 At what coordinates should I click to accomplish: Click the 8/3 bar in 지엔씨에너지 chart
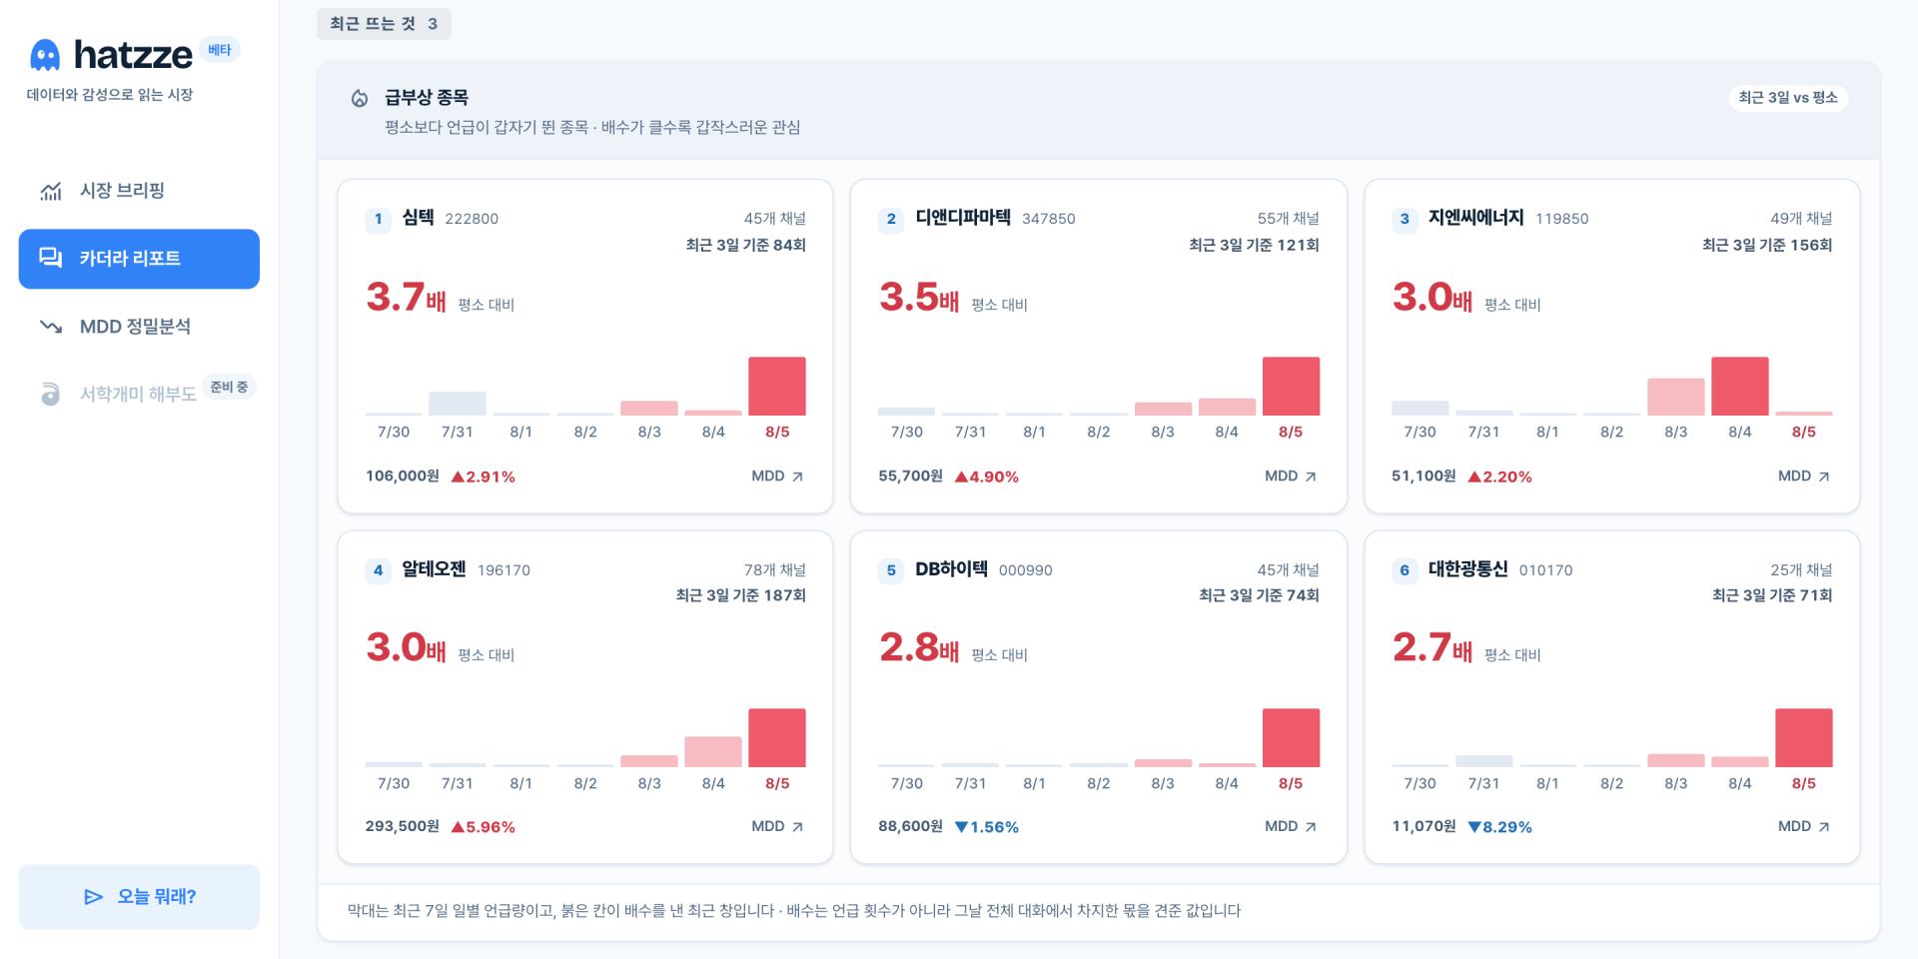1676,397
